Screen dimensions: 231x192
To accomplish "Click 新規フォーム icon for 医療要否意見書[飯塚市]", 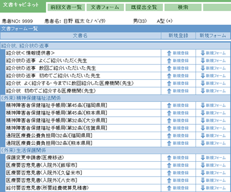I will pyautogui.click(x=203, y=165).
